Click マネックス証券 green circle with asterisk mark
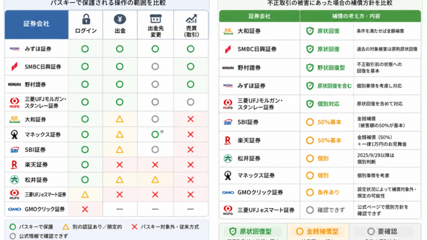The width and height of the screenshot is (427, 240). click(155, 134)
